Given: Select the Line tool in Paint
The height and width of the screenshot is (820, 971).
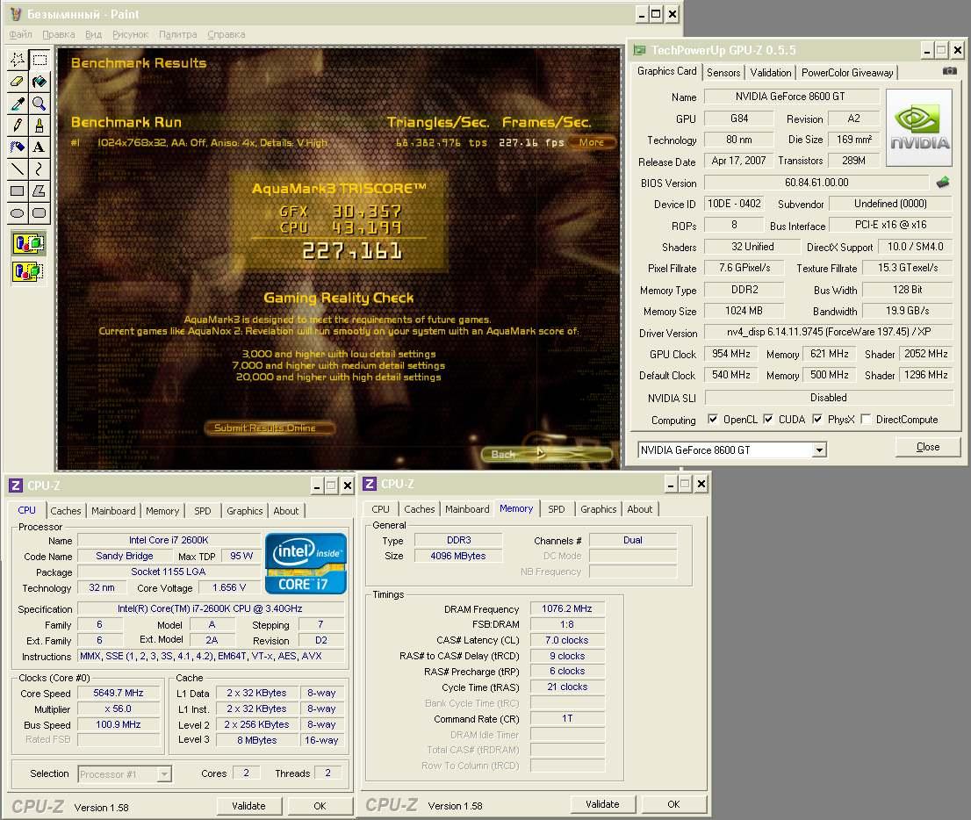Looking at the screenshot, I should 18,169.
